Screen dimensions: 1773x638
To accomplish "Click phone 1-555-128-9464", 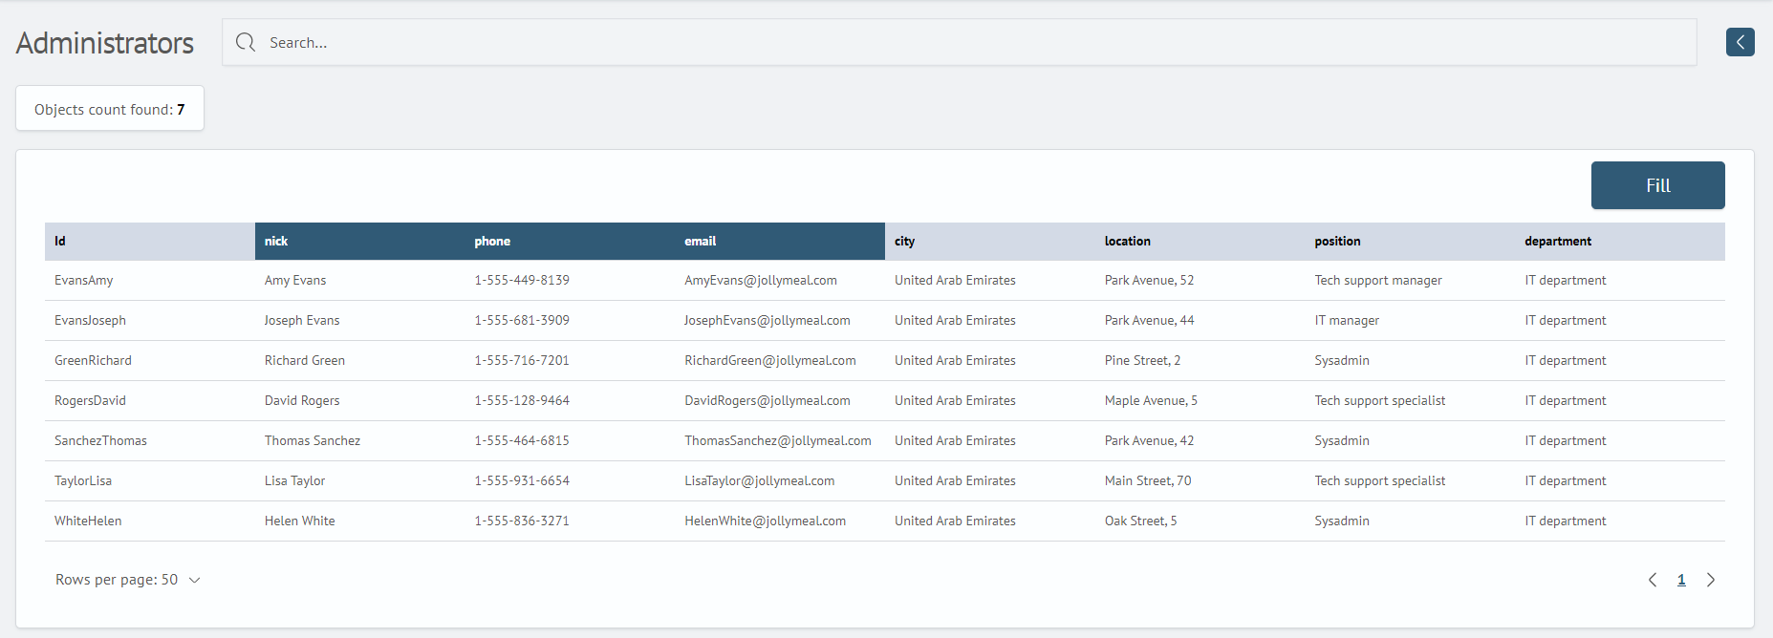I will [x=522, y=400].
